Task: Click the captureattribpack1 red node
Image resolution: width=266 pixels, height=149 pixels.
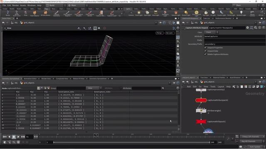Action: point(201,121)
